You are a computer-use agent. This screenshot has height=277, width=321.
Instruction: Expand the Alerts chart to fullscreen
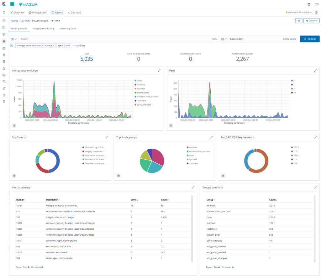[x=315, y=70]
